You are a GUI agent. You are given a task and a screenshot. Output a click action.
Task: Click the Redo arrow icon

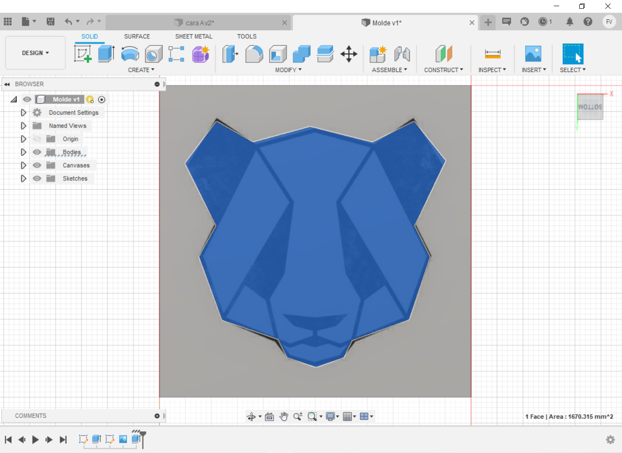pos(90,22)
